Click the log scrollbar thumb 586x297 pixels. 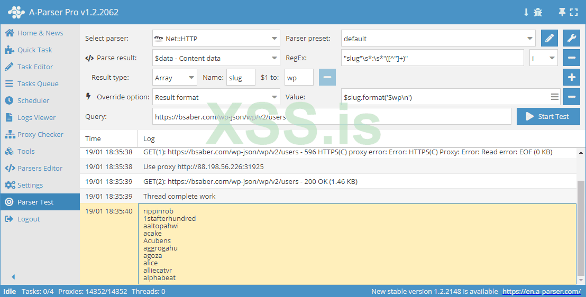tap(581, 228)
